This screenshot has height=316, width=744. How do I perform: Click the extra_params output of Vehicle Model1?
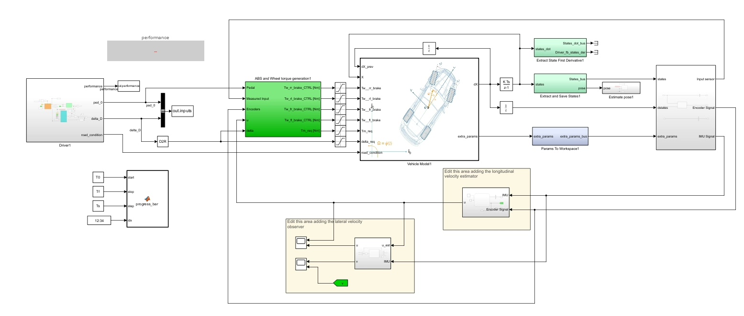pyautogui.click(x=467, y=136)
